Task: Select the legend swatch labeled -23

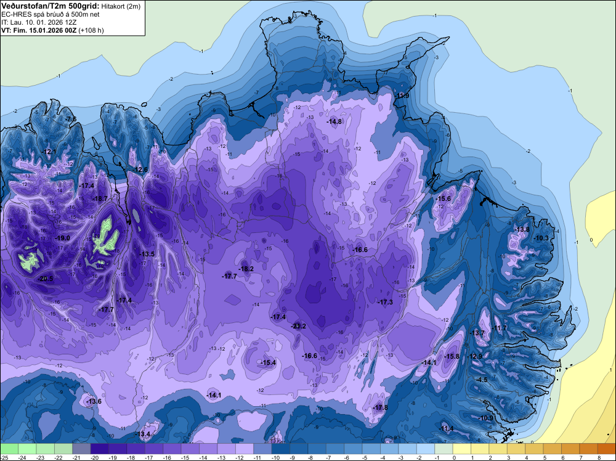Action: [45, 449]
